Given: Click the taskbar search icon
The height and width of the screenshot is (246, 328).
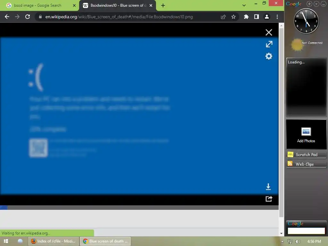Looking at the screenshot, I should click(x=20, y=241).
